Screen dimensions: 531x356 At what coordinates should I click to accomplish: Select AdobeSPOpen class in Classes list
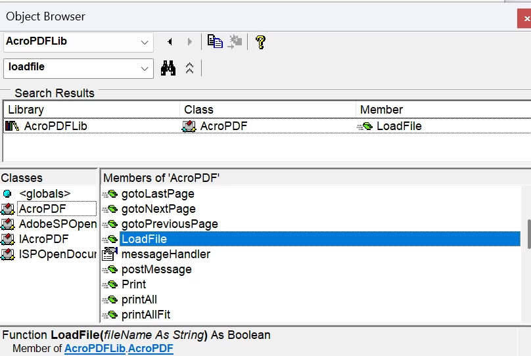point(58,224)
